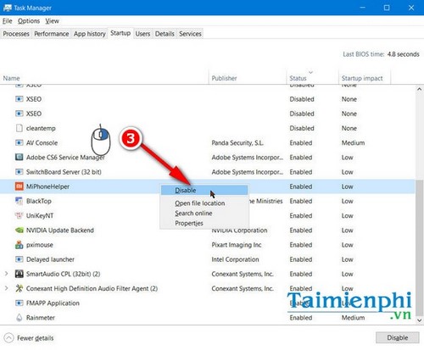This screenshot has width=424, height=350.
Task: Sort by the Status column header
Action: (x=312, y=78)
